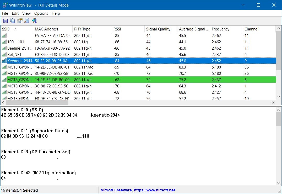Open the NirSoft Freeware website link
Viewport: 282px width, 194px height.
coord(138,190)
